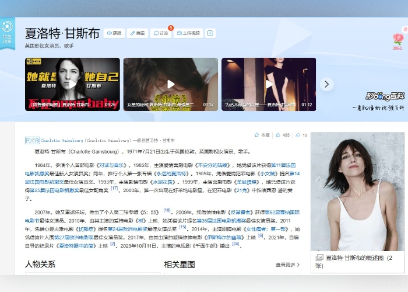Screen dimensions: 408x292
Task: Open the 第25届法国电影凯撒奖 link
Action: (54, 190)
